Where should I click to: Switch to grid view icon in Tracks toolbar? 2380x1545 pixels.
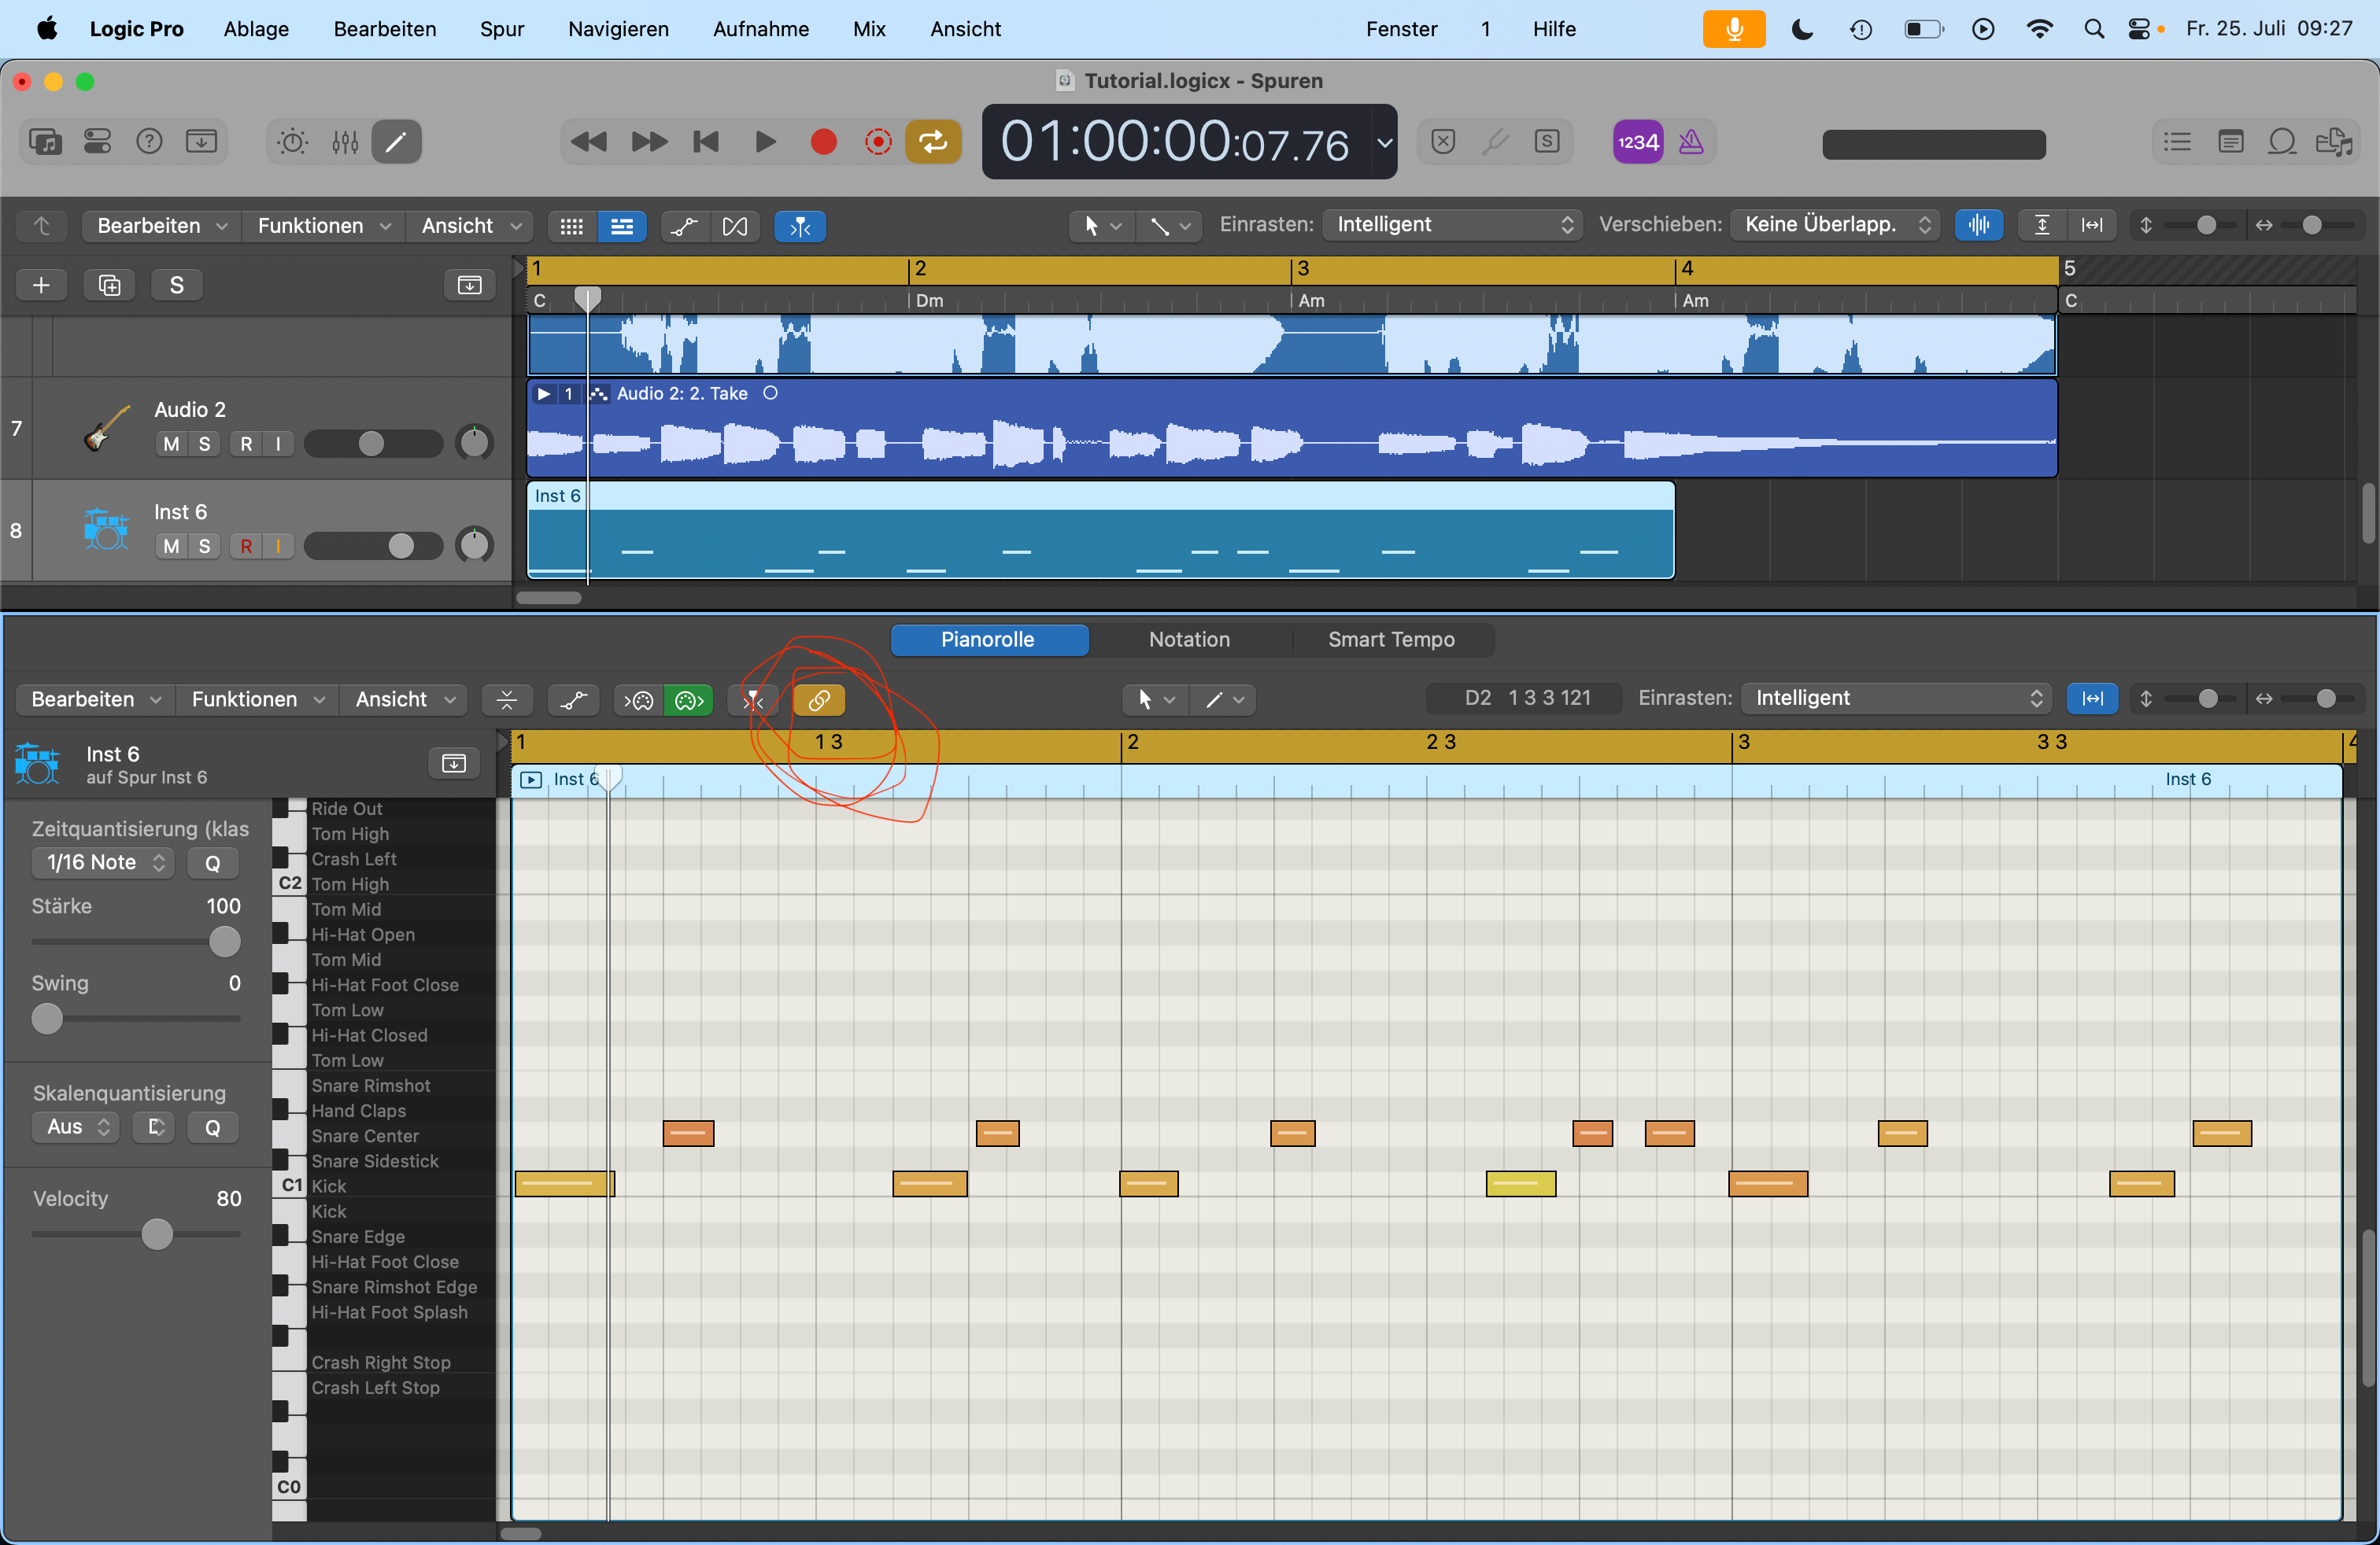(x=571, y=227)
